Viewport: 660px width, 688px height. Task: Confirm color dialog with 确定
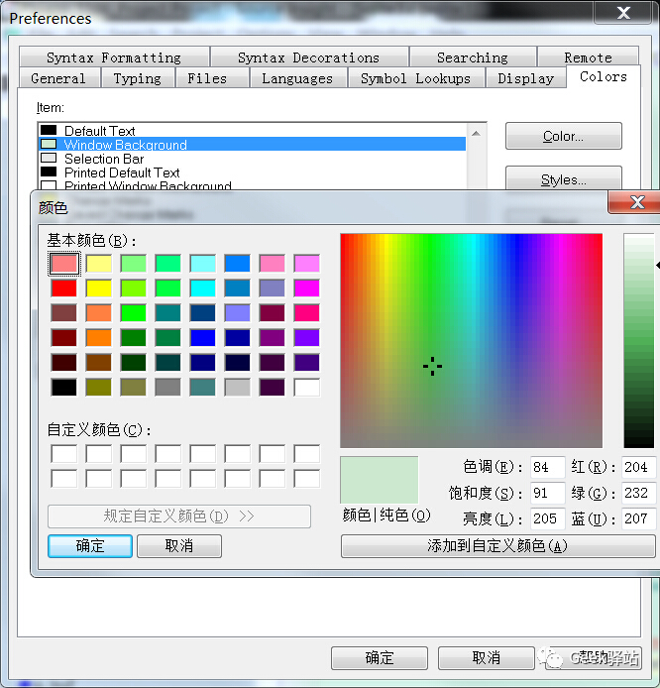(x=90, y=546)
